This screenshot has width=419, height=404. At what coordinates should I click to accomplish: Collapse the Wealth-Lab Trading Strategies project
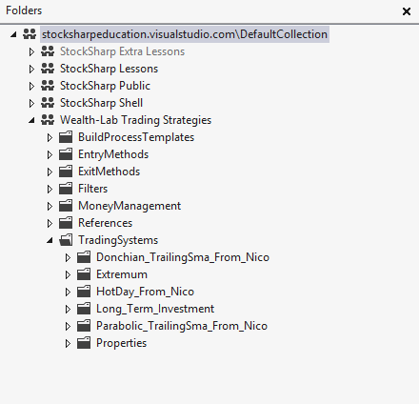click(x=31, y=120)
